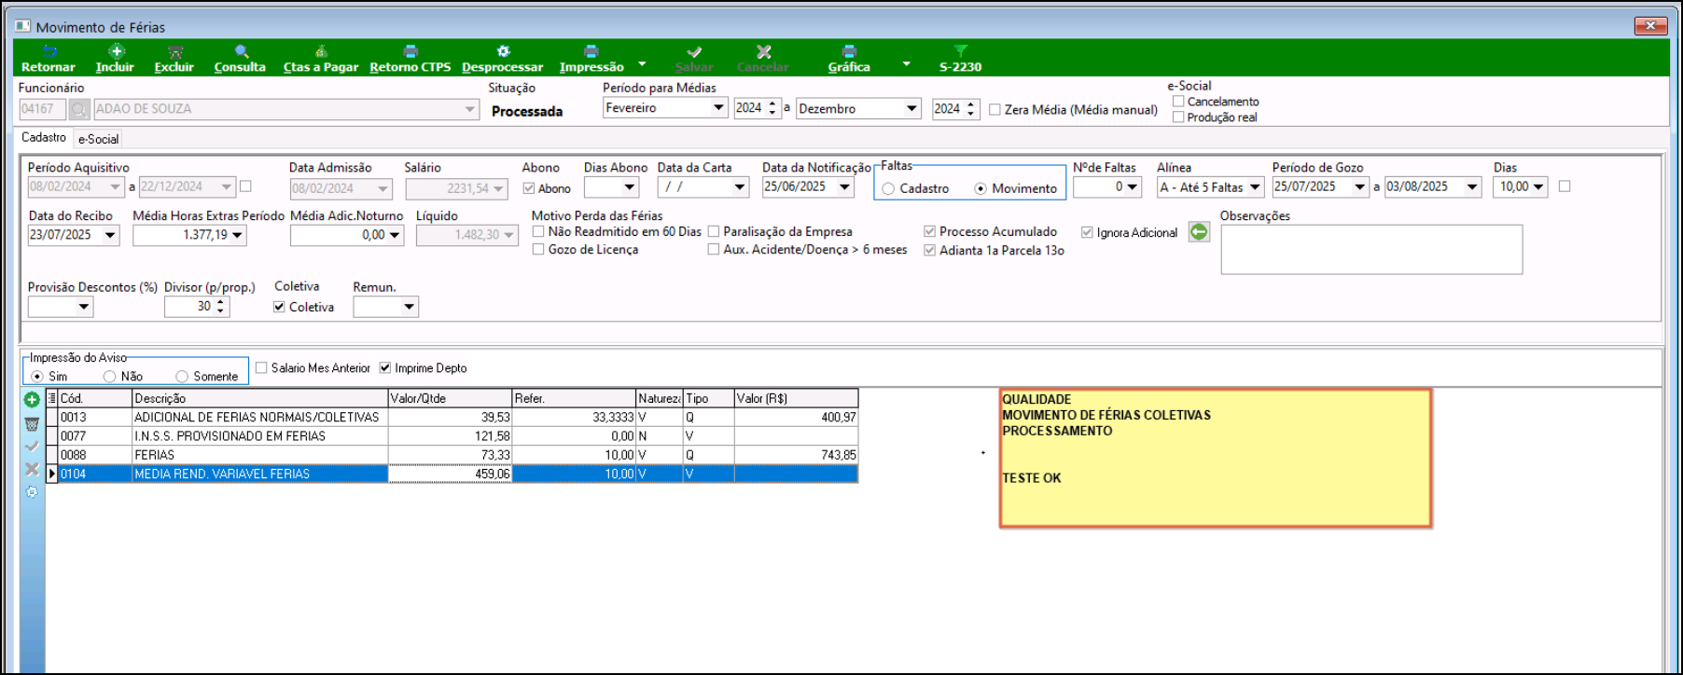This screenshot has height=675, width=1683.
Task: Click the Cancelar X icon
Action: click(763, 52)
